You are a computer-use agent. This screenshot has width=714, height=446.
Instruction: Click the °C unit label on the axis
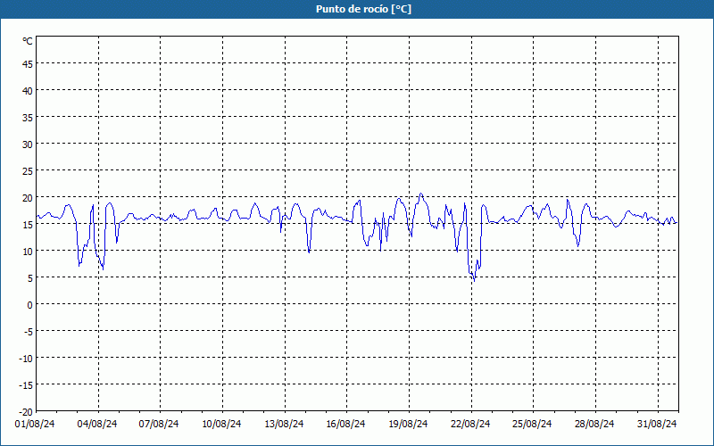point(28,41)
